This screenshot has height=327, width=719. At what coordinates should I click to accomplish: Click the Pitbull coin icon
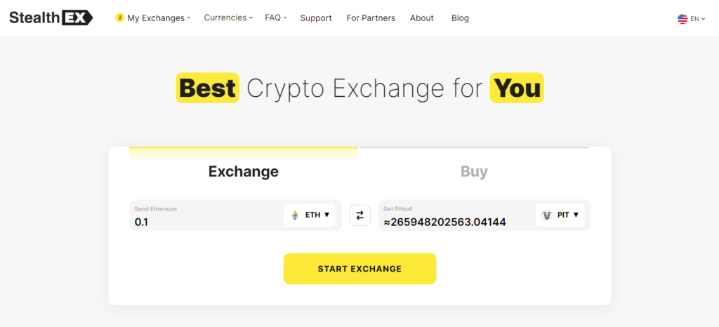click(x=546, y=215)
